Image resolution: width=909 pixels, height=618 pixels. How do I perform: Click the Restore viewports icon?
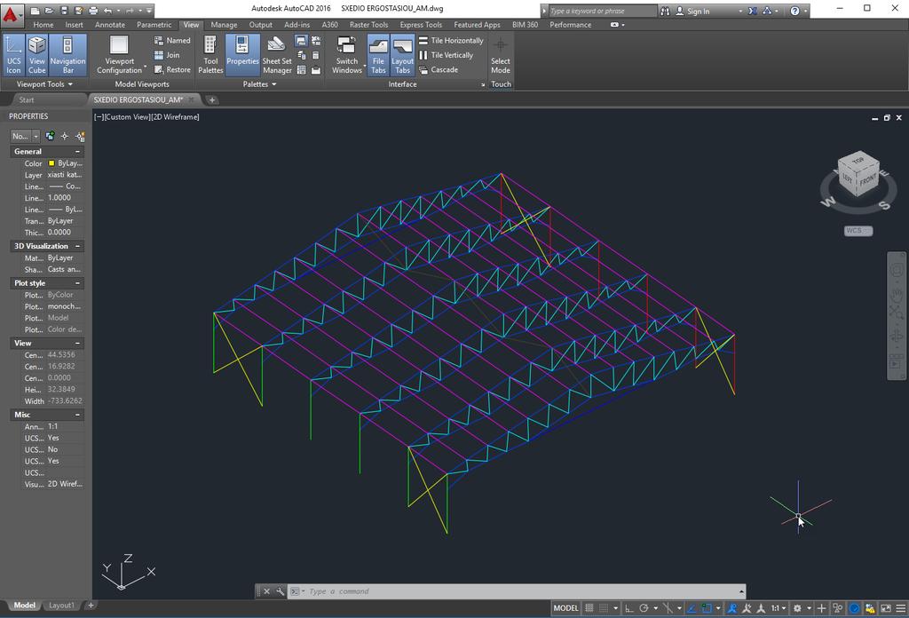171,69
